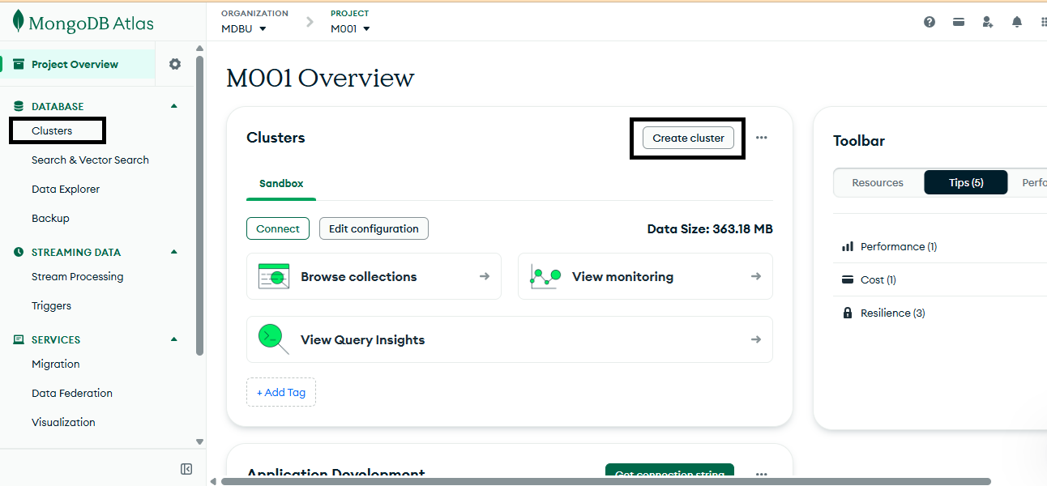Viewport: 1047px width, 486px height.
Task: Click the View monitoring chart icon
Action: 545,276
